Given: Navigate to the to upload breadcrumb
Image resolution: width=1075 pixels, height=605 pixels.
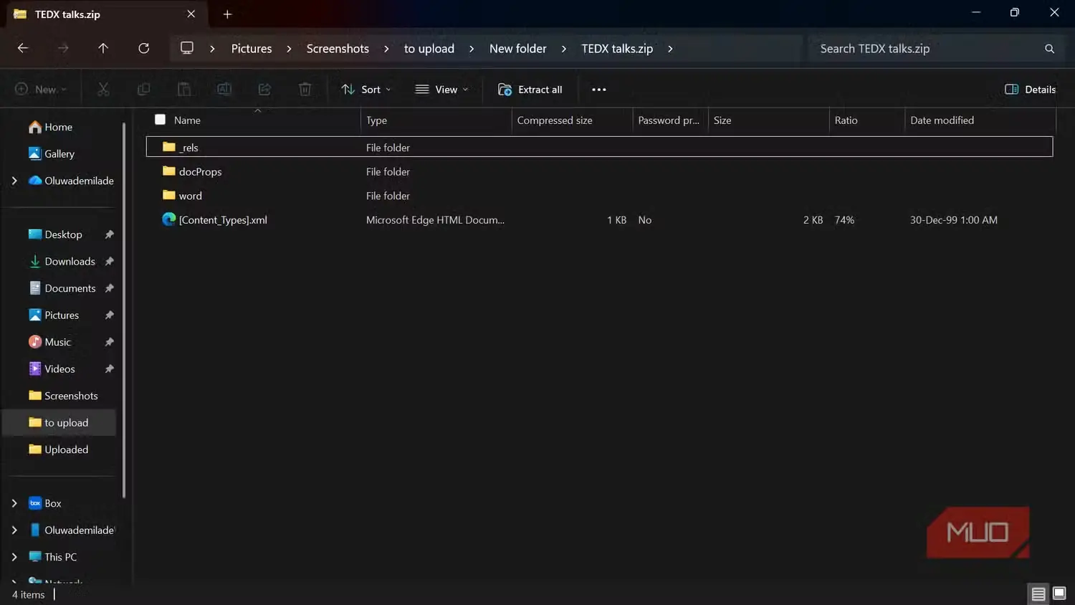Looking at the screenshot, I should point(429,49).
